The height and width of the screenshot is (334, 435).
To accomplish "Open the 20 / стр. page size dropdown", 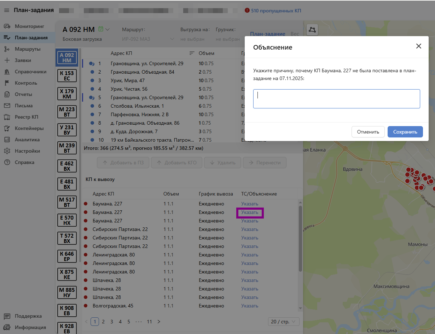I will click(x=284, y=322).
